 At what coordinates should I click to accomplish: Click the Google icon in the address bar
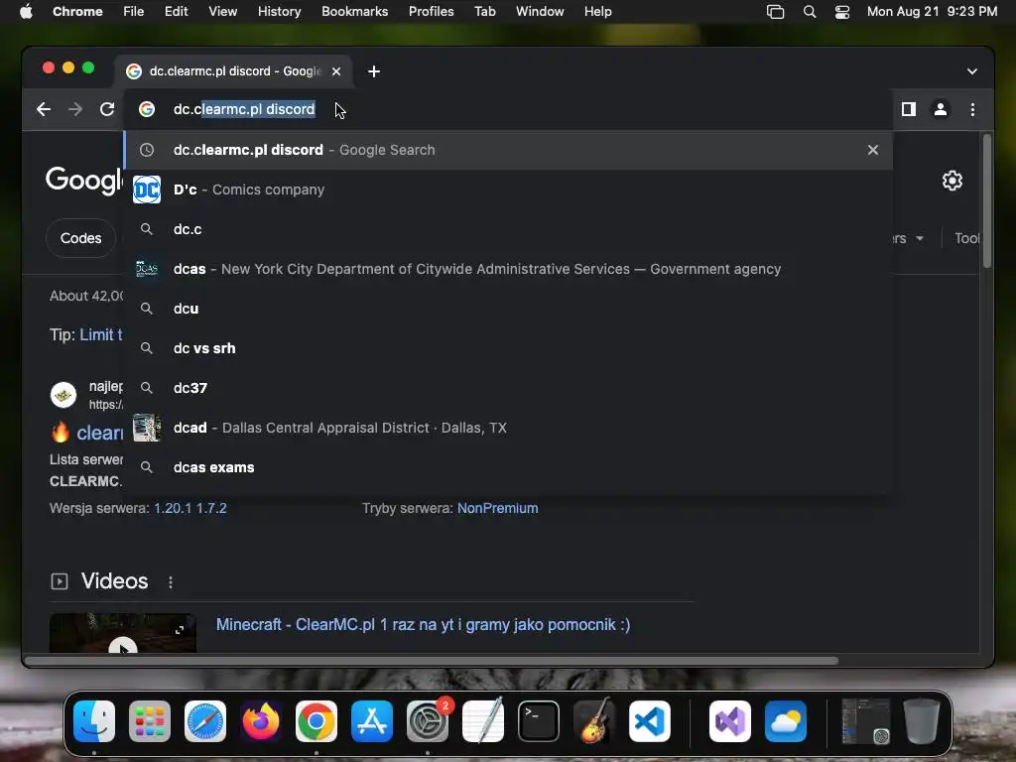click(x=147, y=109)
